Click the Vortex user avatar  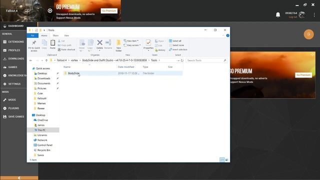tap(302, 14)
